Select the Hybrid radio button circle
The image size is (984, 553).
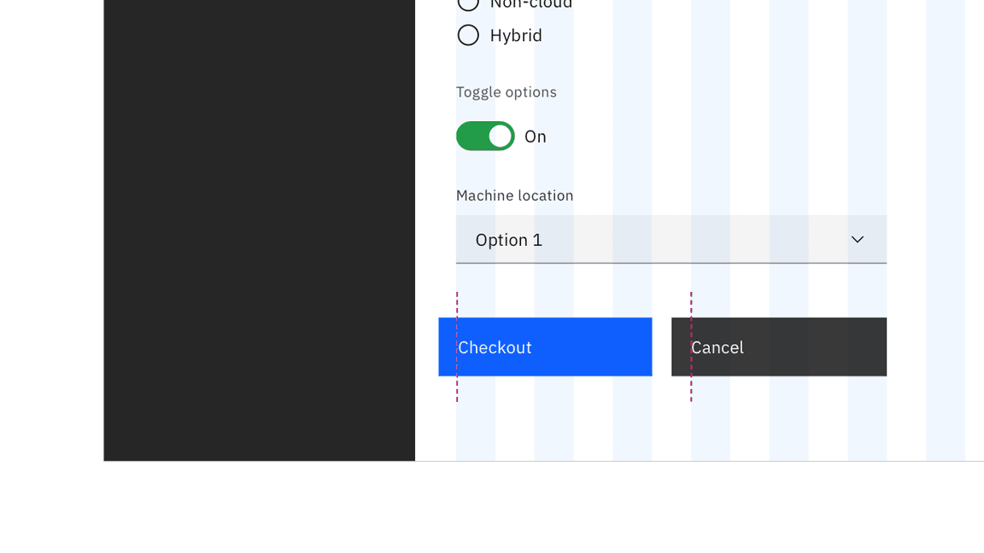pos(468,35)
